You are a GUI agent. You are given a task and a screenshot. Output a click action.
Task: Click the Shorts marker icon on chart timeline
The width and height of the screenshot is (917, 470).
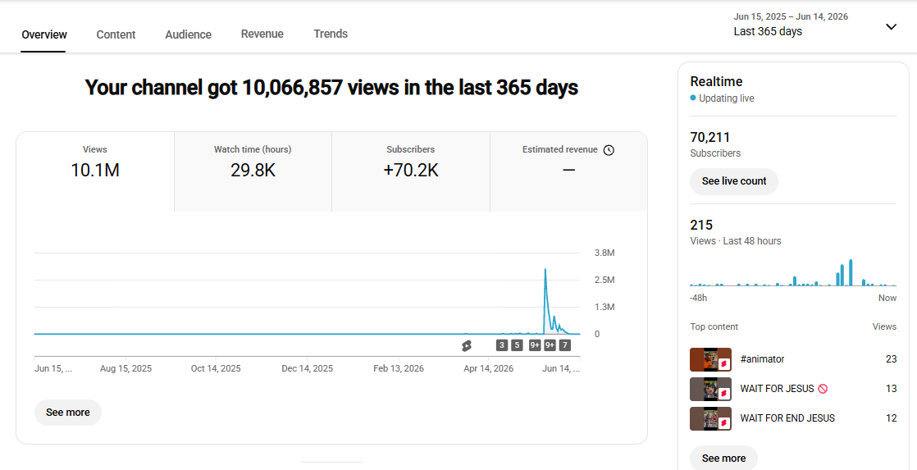click(x=466, y=345)
